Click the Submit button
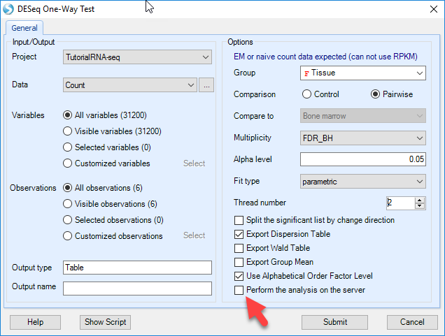The height and width of the screenshot is (336, 445). click(x=334, y=322)
